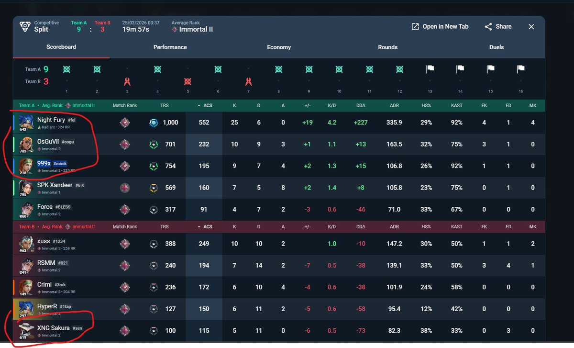This screenshot has width=574, height=348.
Task: Open the Rounds tab
Action: coord(387,47)
